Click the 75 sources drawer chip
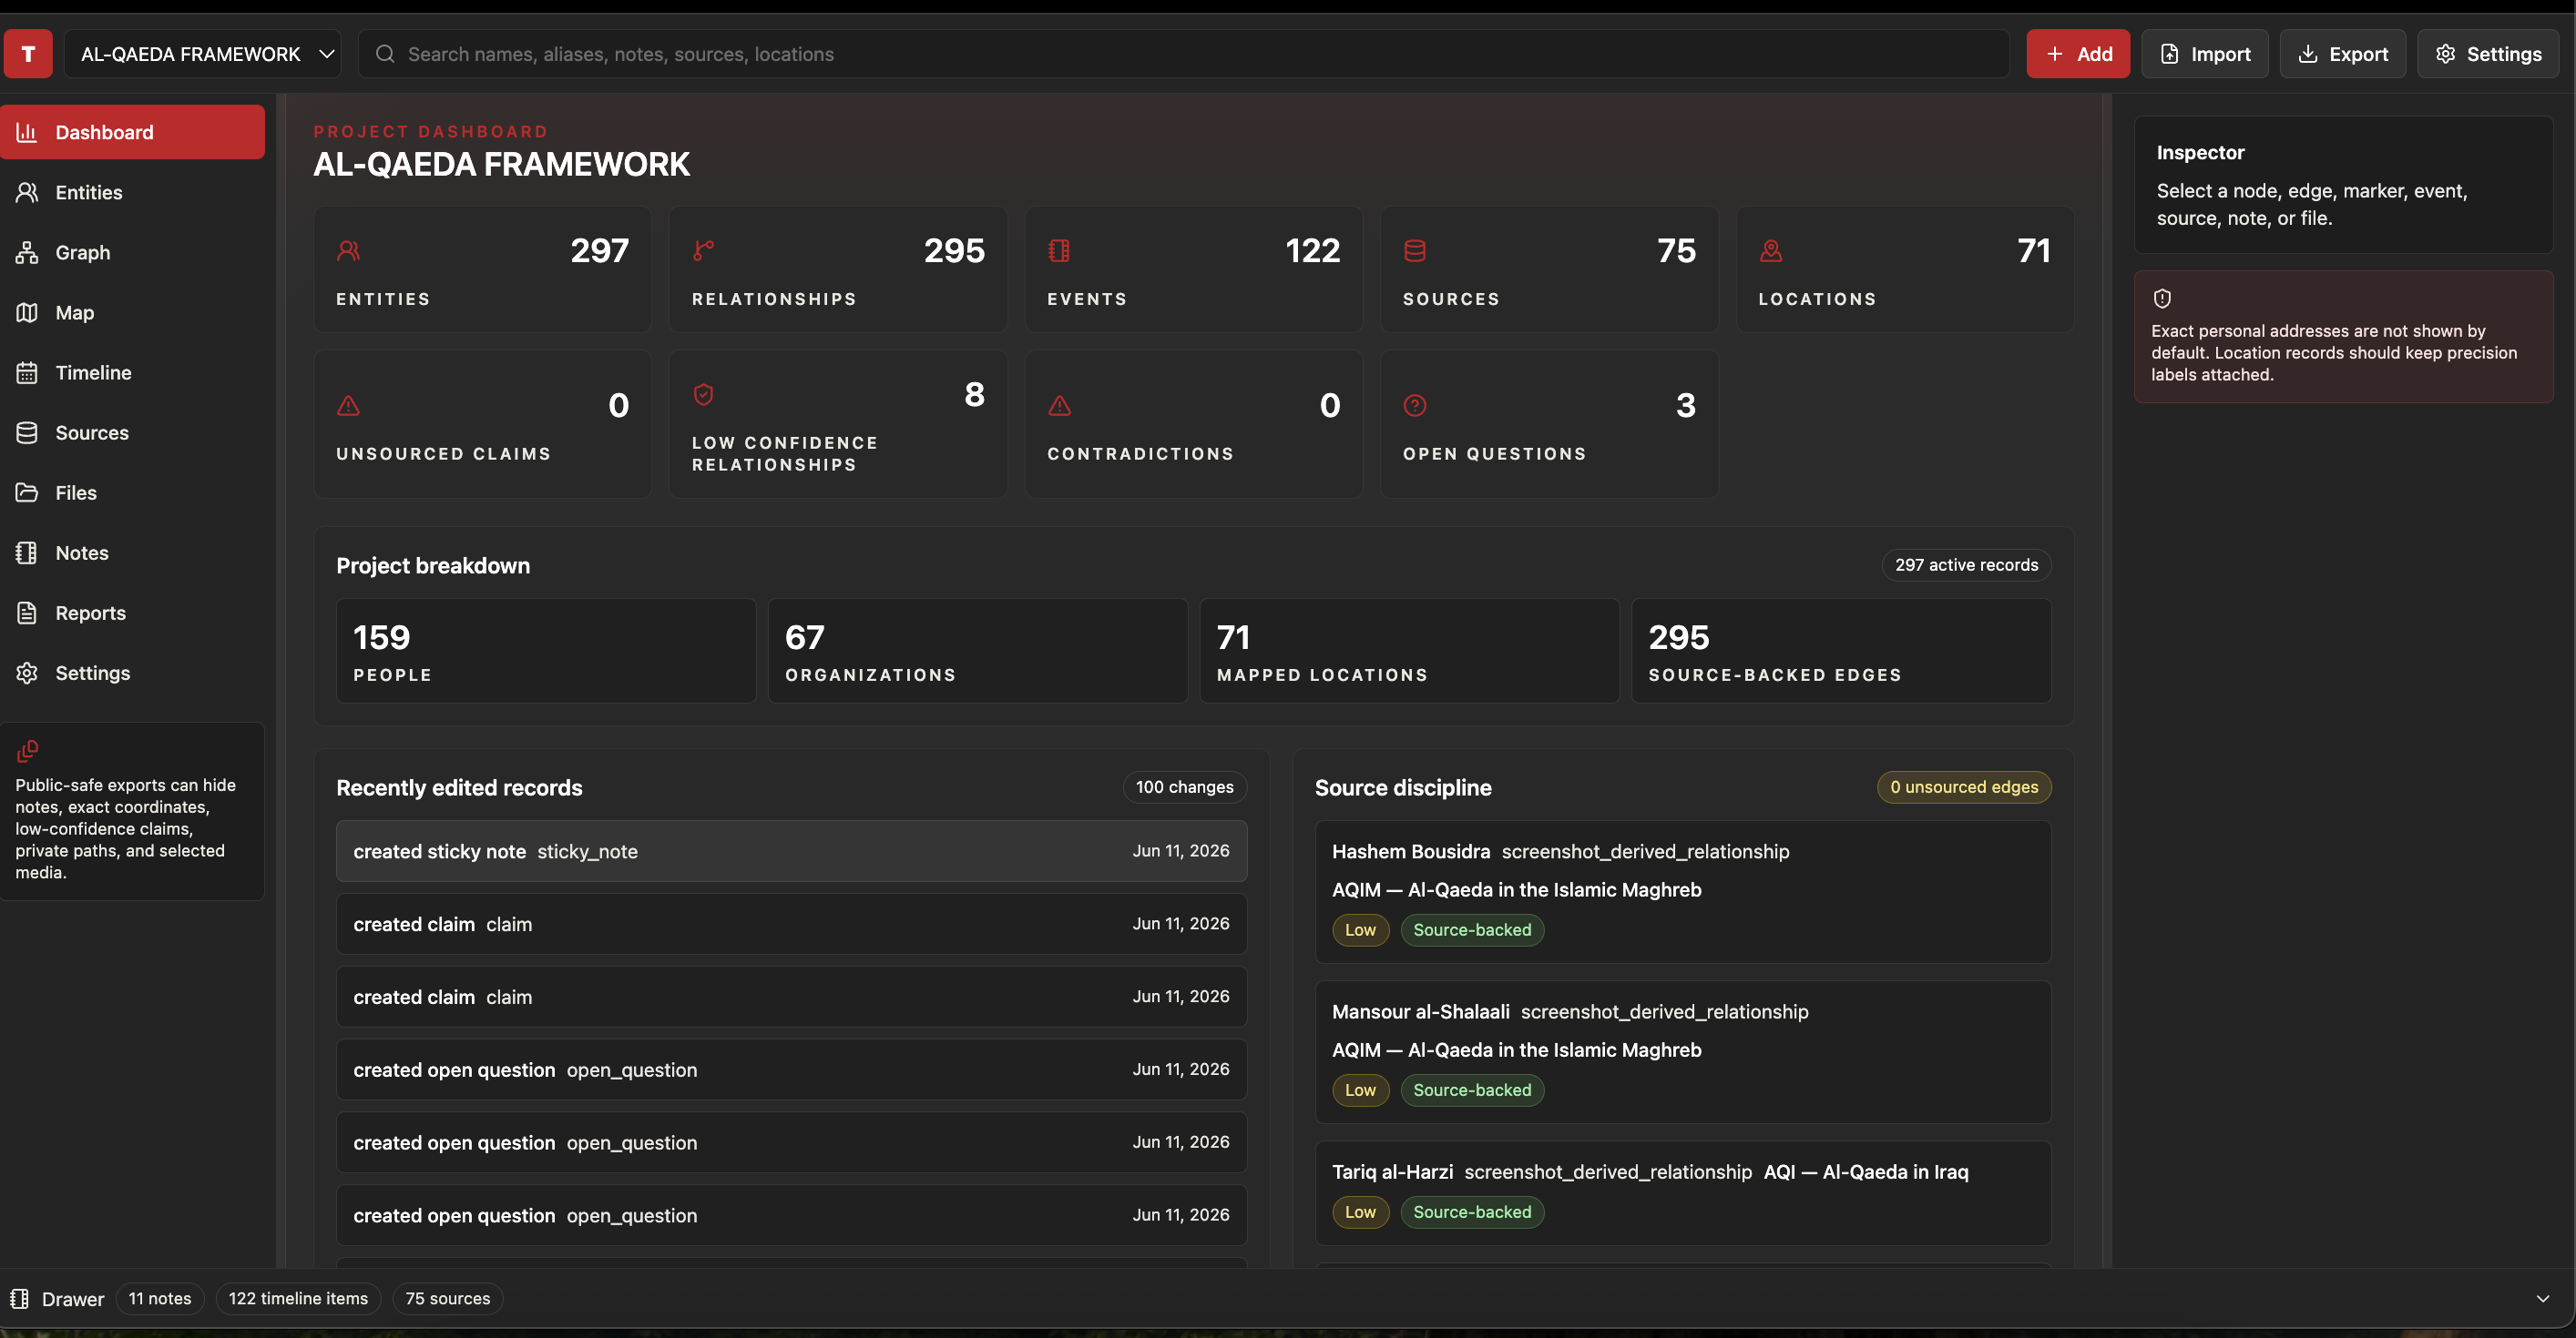Viewport: 2576px width, 1338px height. click(x=448, y=1298)
